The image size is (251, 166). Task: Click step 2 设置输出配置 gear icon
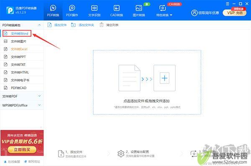tap(121, 154)
